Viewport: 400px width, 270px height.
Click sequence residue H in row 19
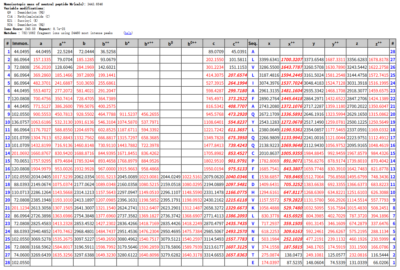pyautogui.click(x=253, y=192)
